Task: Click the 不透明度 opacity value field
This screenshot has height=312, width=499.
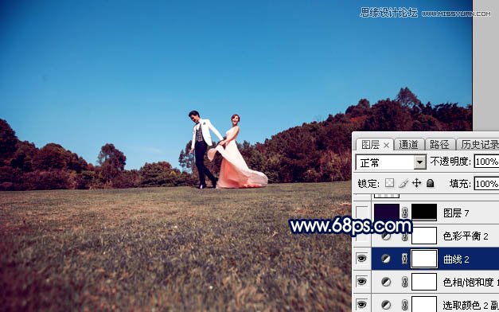Action: point(486,162)
